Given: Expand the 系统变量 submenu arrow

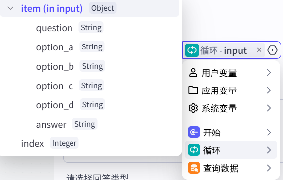Looking at the screenshot, I should coord(269,108).
